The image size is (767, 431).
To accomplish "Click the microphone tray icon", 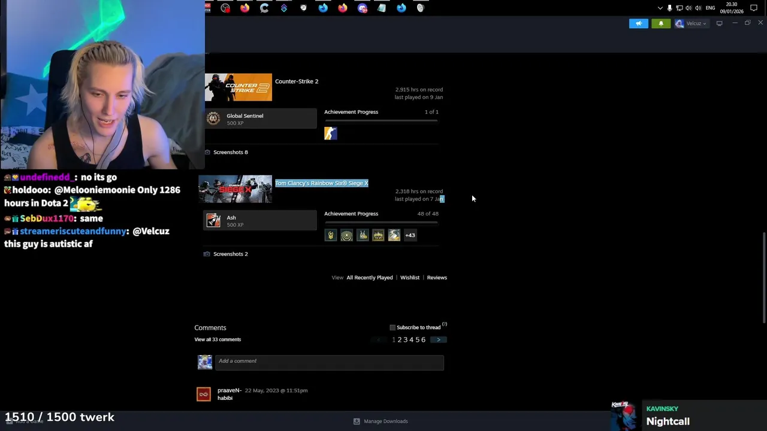I will point(669,8).
